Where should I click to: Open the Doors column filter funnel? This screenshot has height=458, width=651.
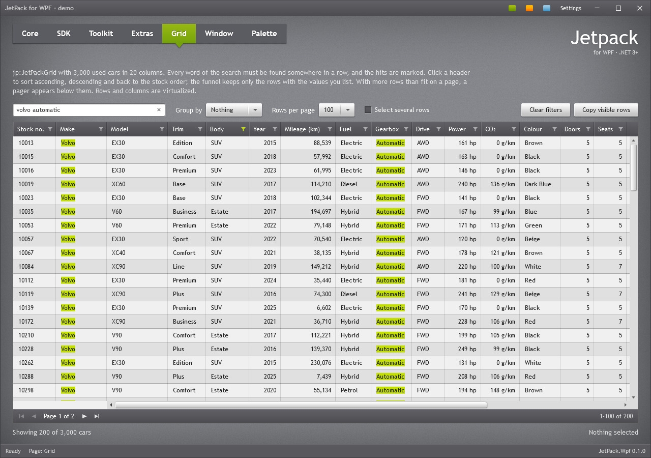pyautogui.click(x=588, y=129)
